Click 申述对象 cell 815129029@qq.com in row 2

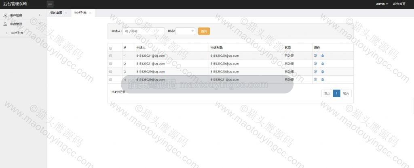(x=224, y=64)
